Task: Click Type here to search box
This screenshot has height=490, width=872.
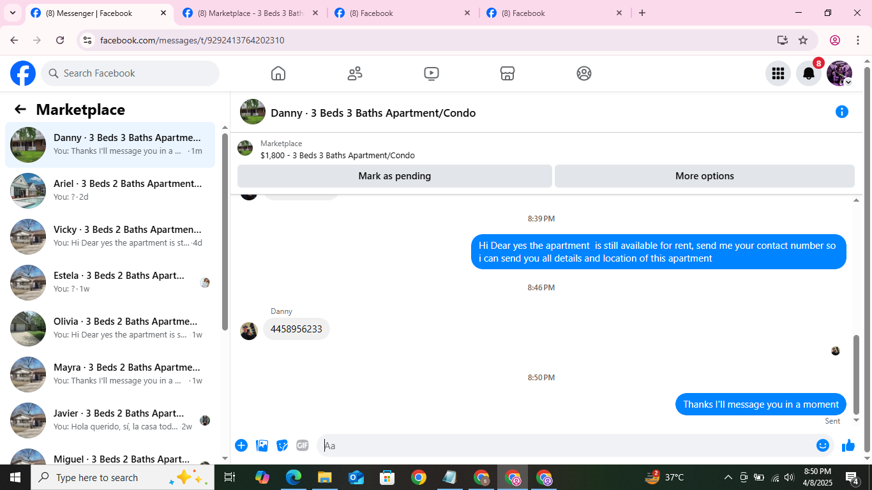Action: pyautogui.click(x=123, y=477)
